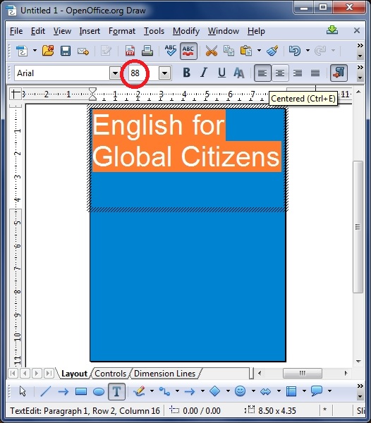Save the drawing with the floppy icon

coord(66,51)
